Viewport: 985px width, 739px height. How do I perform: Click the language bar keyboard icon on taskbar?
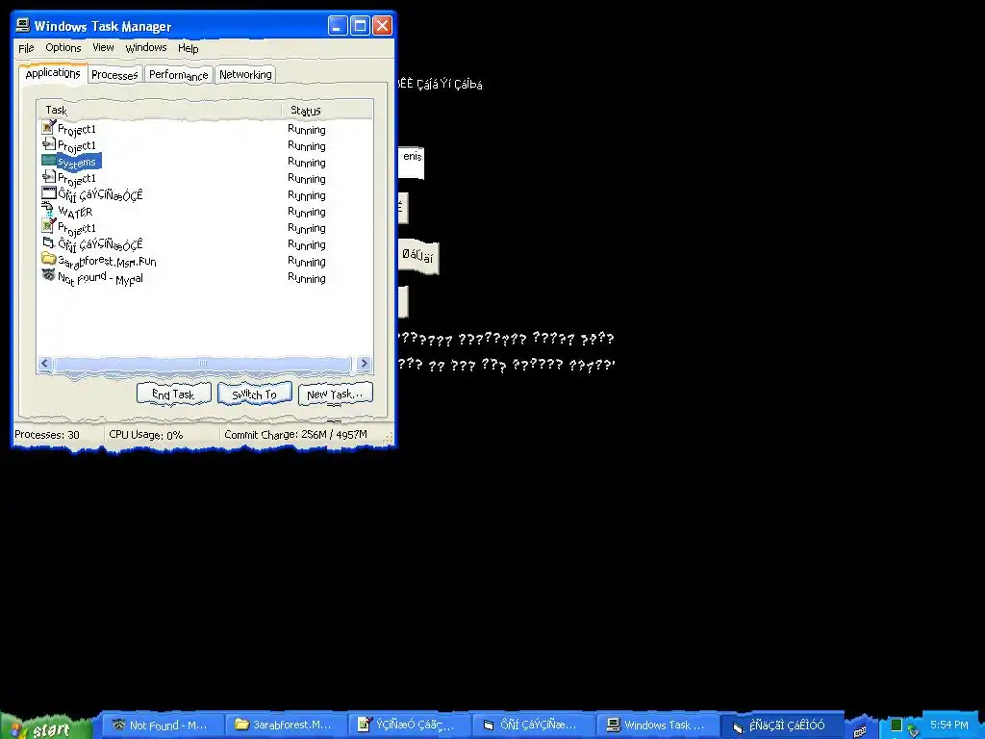point(860,729)
